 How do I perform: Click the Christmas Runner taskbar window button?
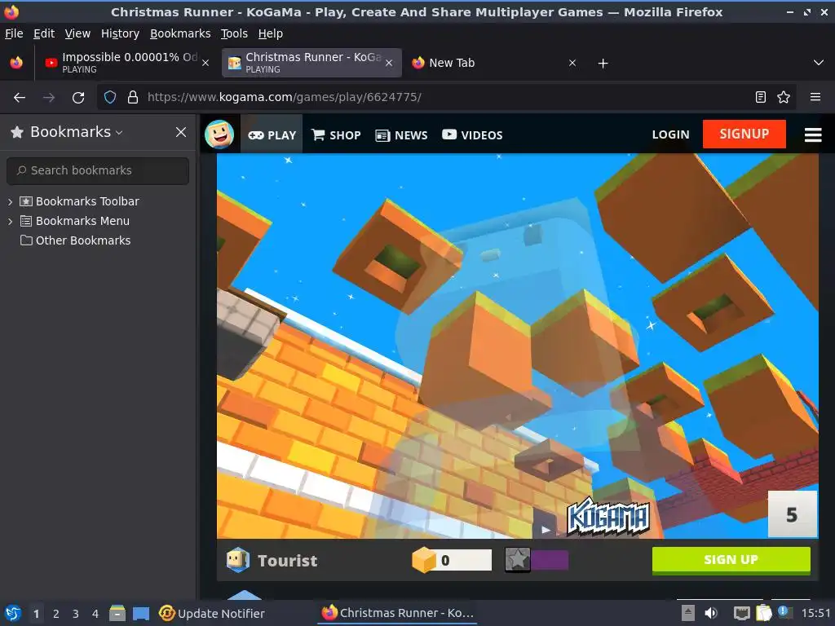tap(397, 613)
